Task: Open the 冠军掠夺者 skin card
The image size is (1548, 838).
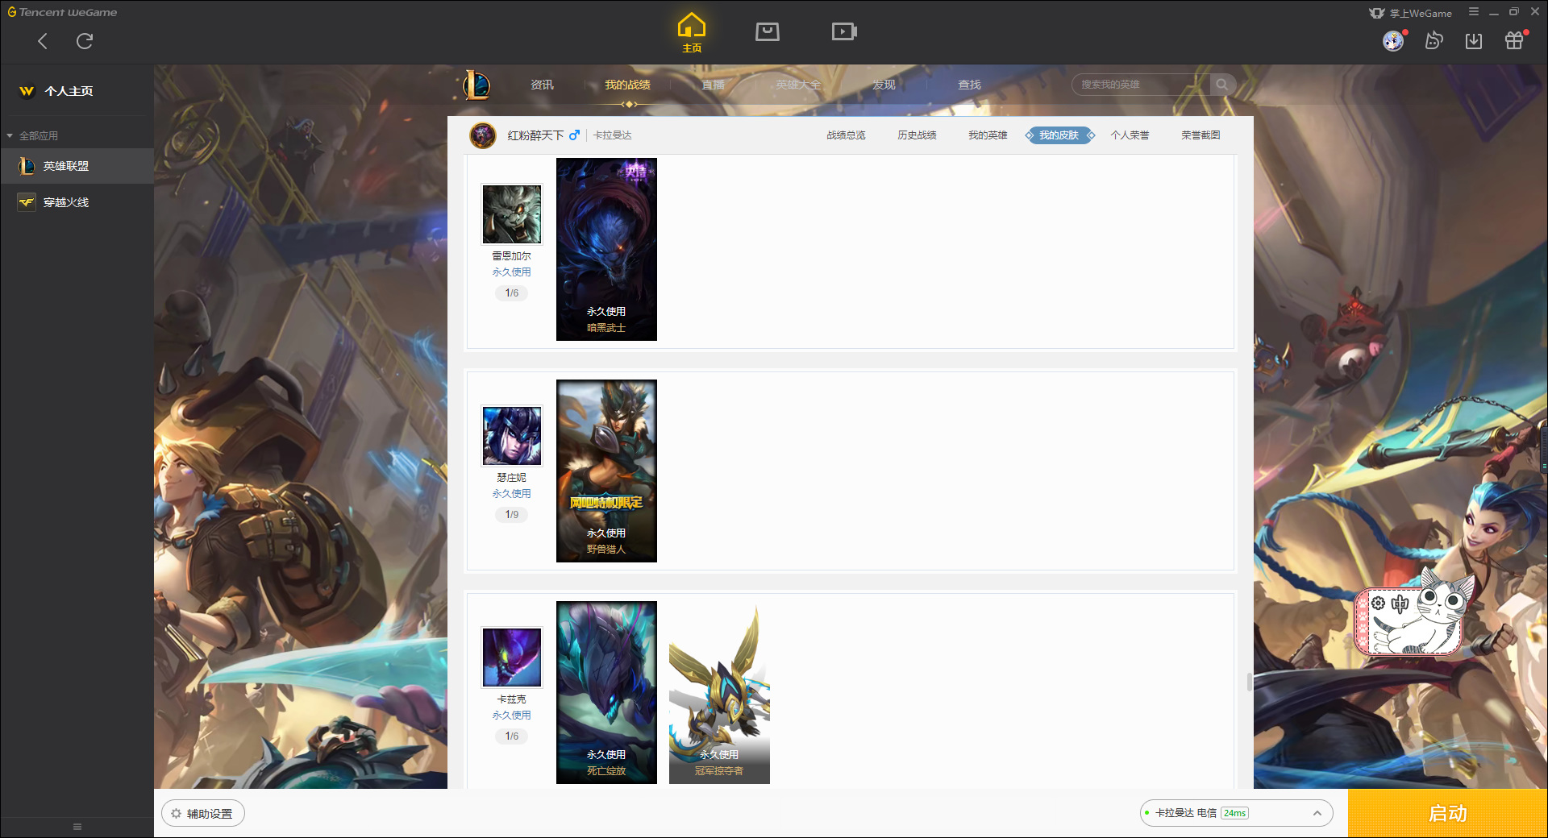Action: tap(719, 692)
